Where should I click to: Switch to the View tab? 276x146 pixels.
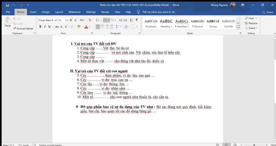(x=118, y=12)
